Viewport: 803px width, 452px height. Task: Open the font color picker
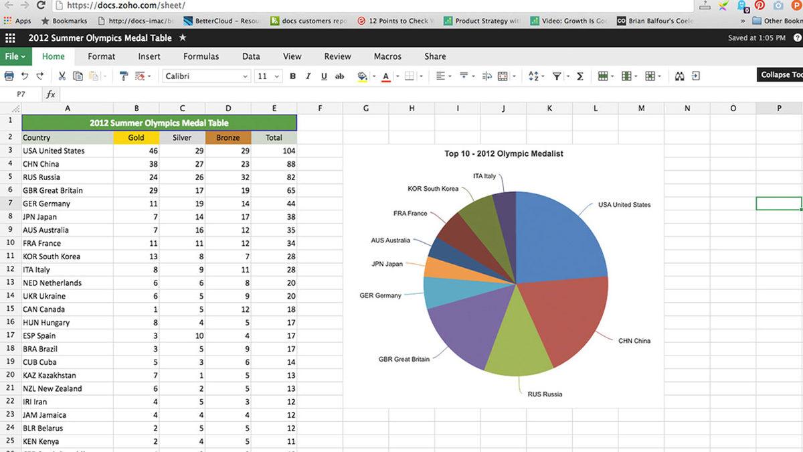point(385,76)
